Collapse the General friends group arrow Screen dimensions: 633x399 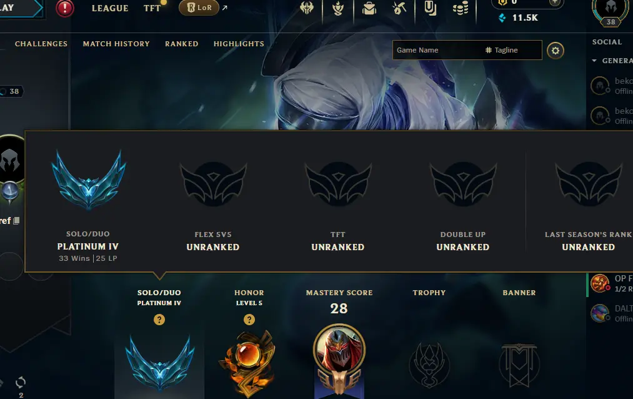click(x=594, y=61)
